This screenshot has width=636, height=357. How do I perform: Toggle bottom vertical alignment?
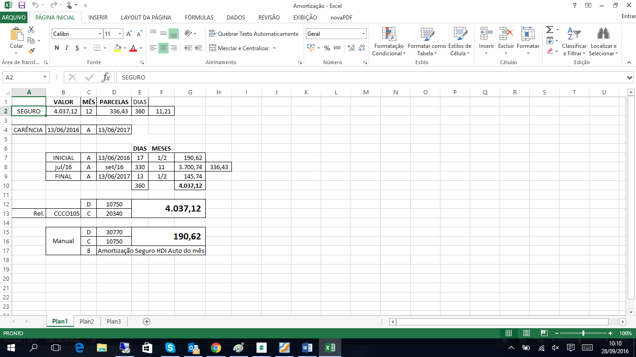point(174,33)
